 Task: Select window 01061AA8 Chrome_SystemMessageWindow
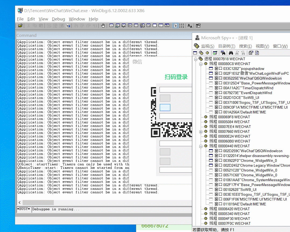click(x=252, y=180)
